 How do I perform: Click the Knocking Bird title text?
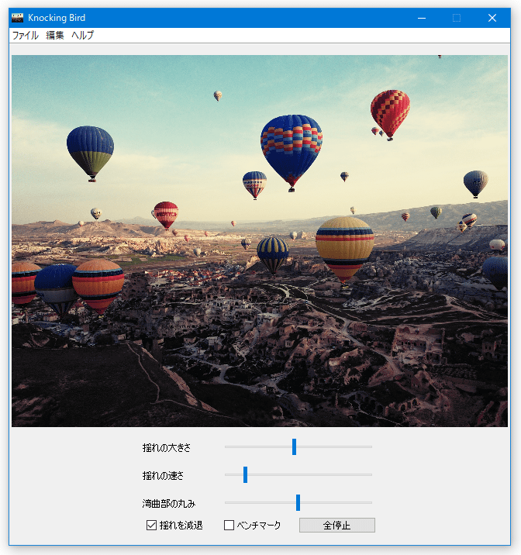click(x=57, y=18)
